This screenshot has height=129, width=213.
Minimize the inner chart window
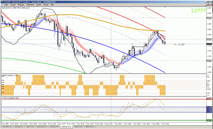[x=206, y=5]
